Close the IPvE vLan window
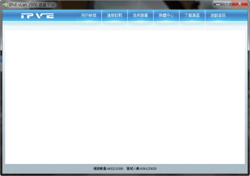Image resolution: width=250 pixels, height=176 pixels. [x=240, y=4]
